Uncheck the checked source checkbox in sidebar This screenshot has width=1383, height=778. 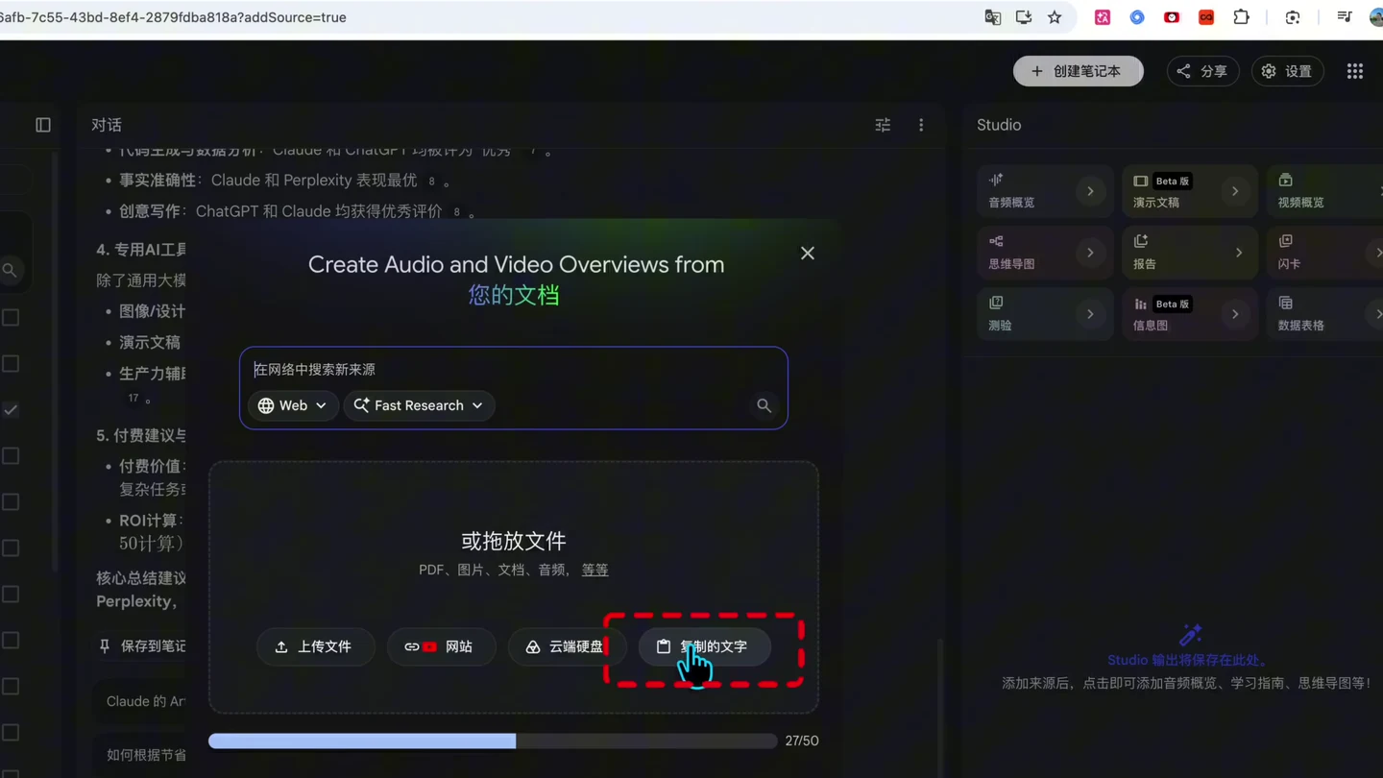11,410
